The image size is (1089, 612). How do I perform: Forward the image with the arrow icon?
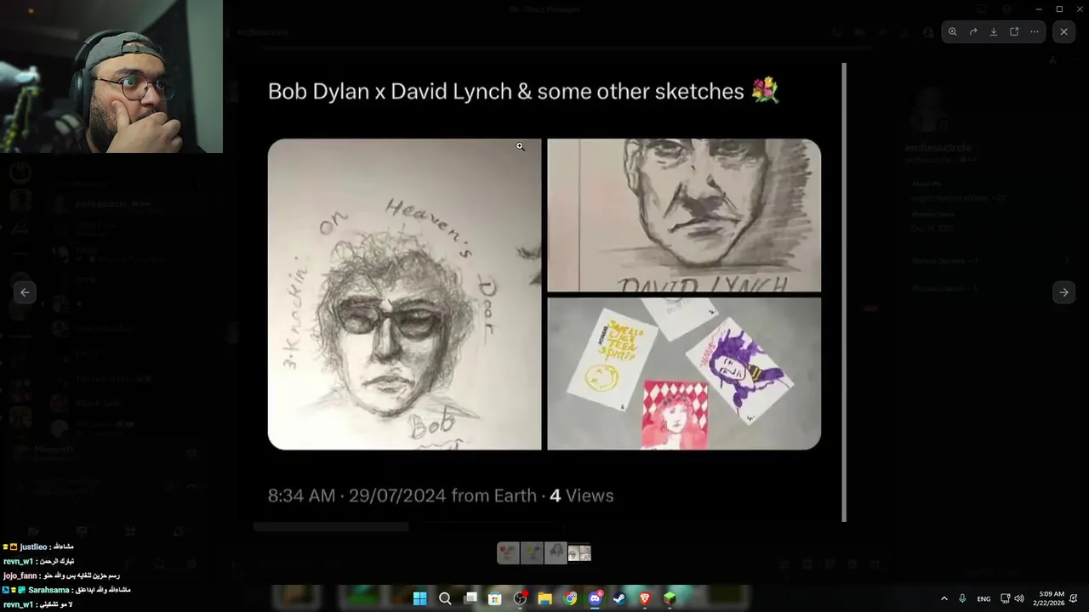tap(973, 31)
